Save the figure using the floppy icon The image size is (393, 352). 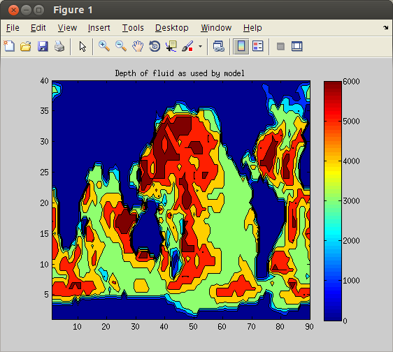pyautogui.click(x=43, y=46)
